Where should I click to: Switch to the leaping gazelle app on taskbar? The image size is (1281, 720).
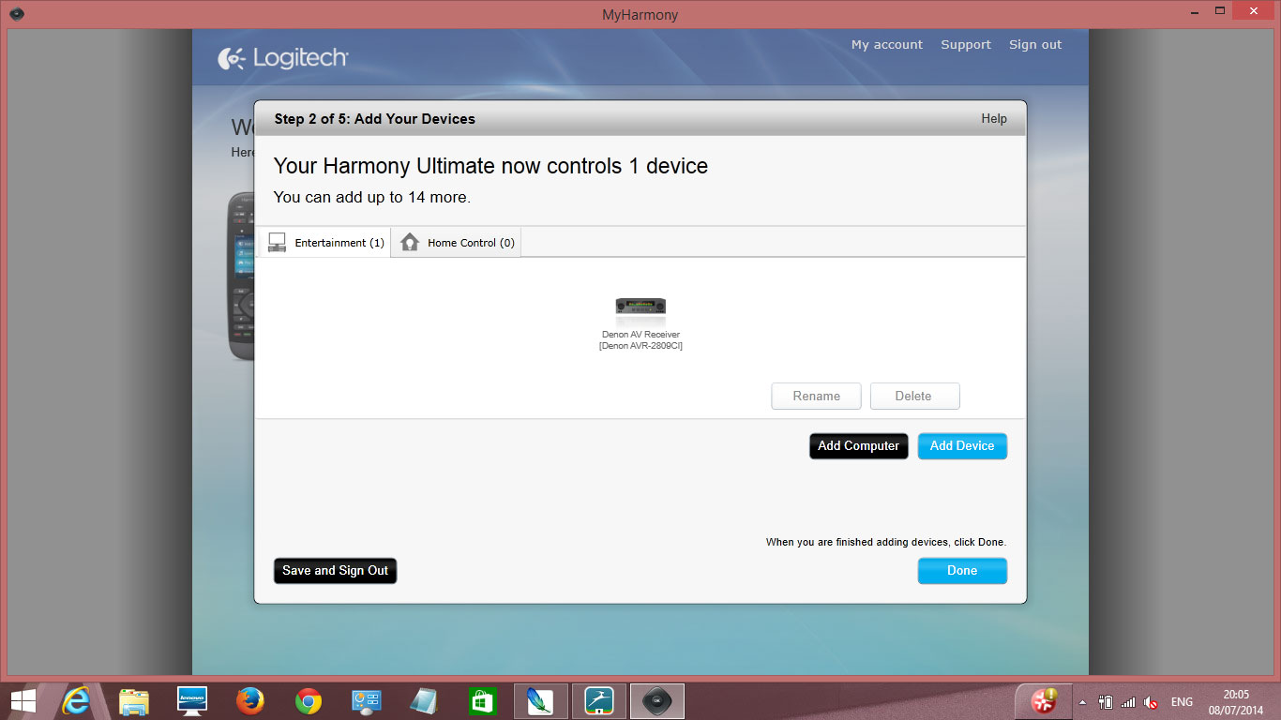click(x=599, y=700)
